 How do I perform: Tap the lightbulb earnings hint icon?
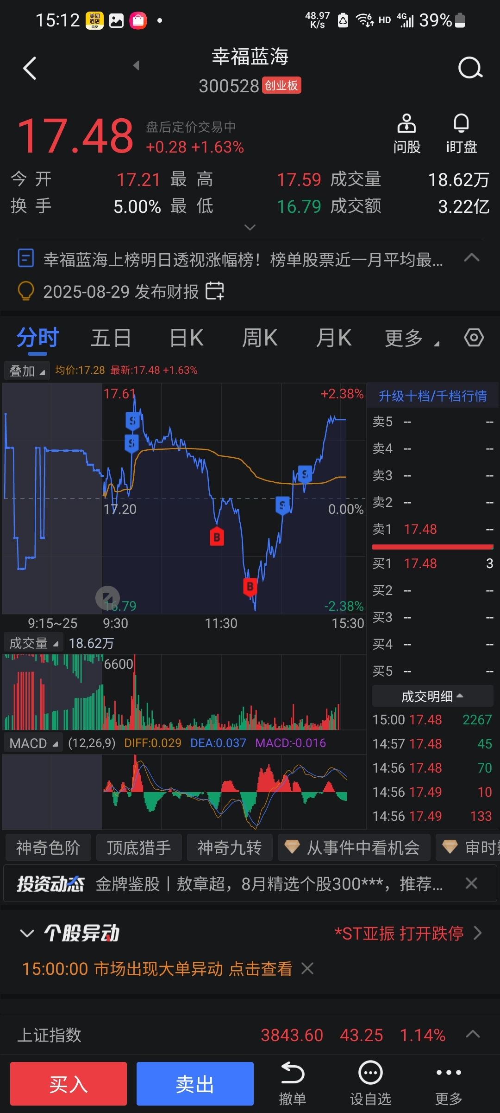click(26, 291)
